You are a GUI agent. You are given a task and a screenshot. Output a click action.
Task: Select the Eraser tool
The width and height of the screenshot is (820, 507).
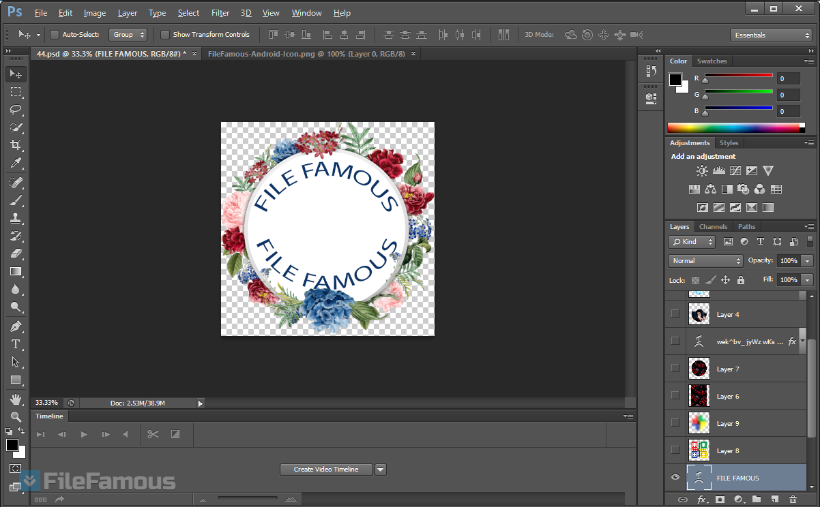(x=16, y=253)
